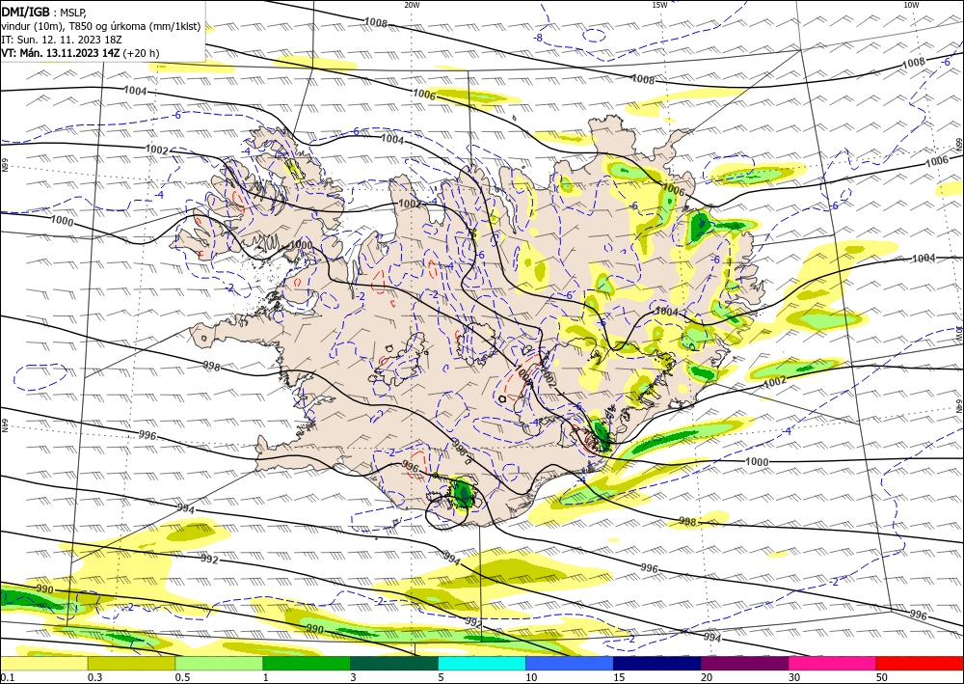The height and width of the screenshot is (684, 964).
Task: Click the "10W" longitude label
Action: tap(911, 5)
